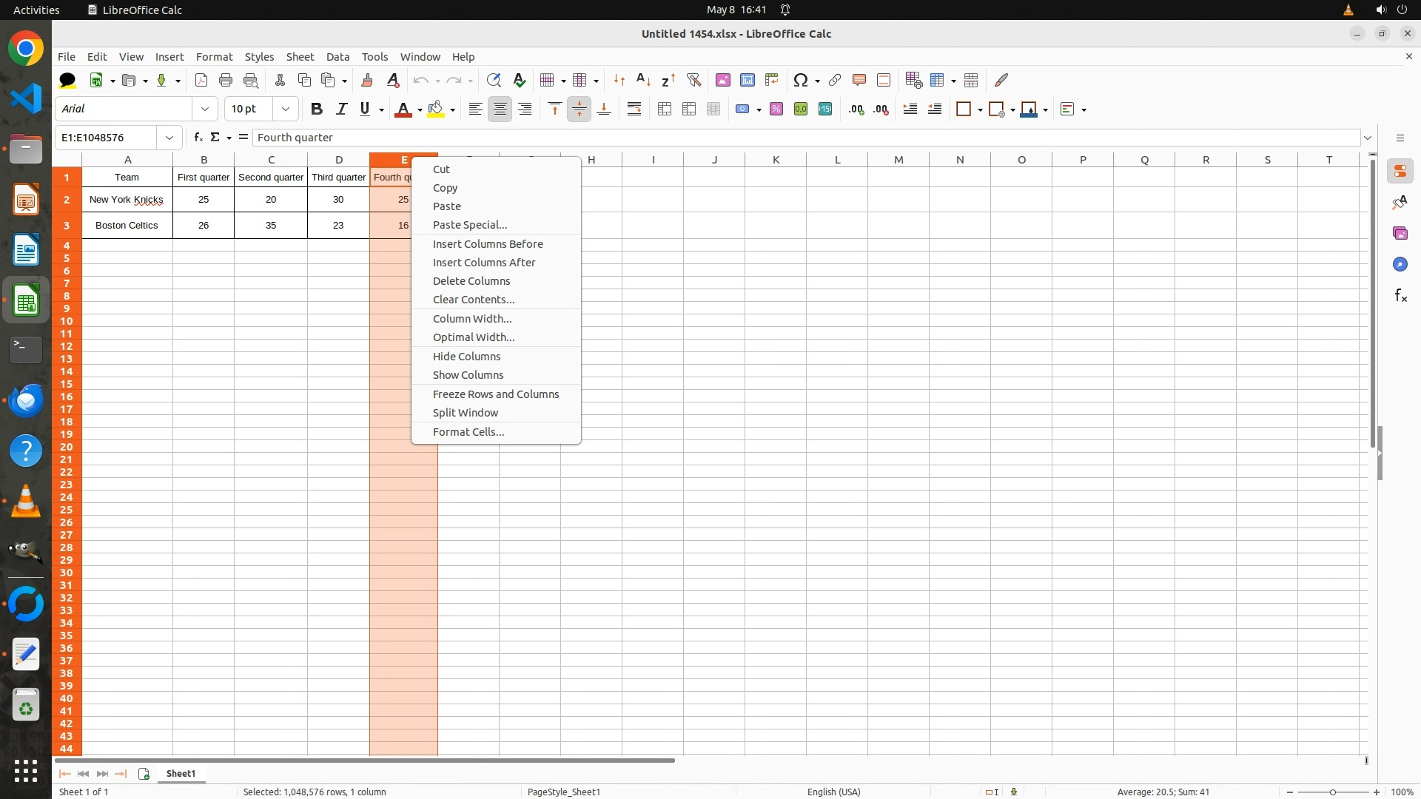Click the Merge and Center Cells icon
Image resolution: width=1421 pixels, height=799 pixels.
coord(665,109)
